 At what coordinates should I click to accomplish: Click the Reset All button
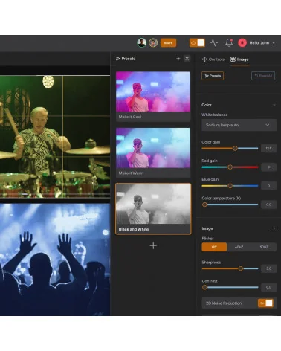pos(263,76)
